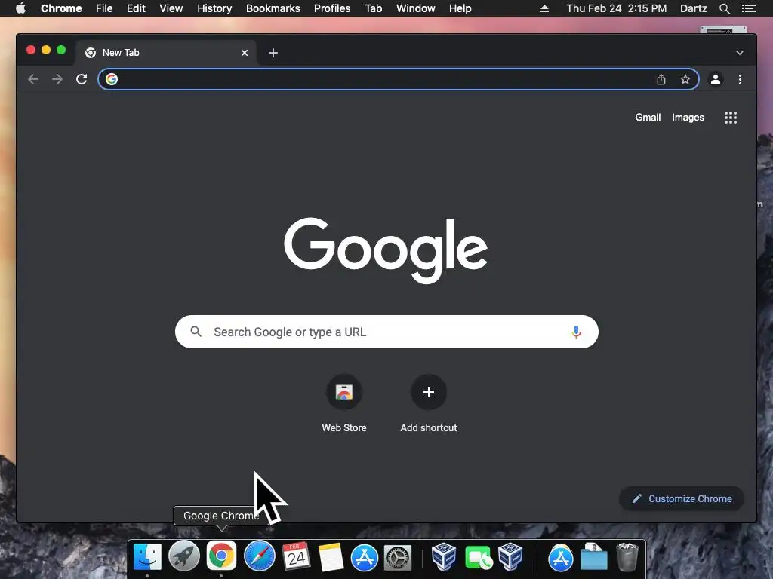This screenshot has width=773, height=579.
Task: Open the Profiles menu
Action: pos(332,8)
